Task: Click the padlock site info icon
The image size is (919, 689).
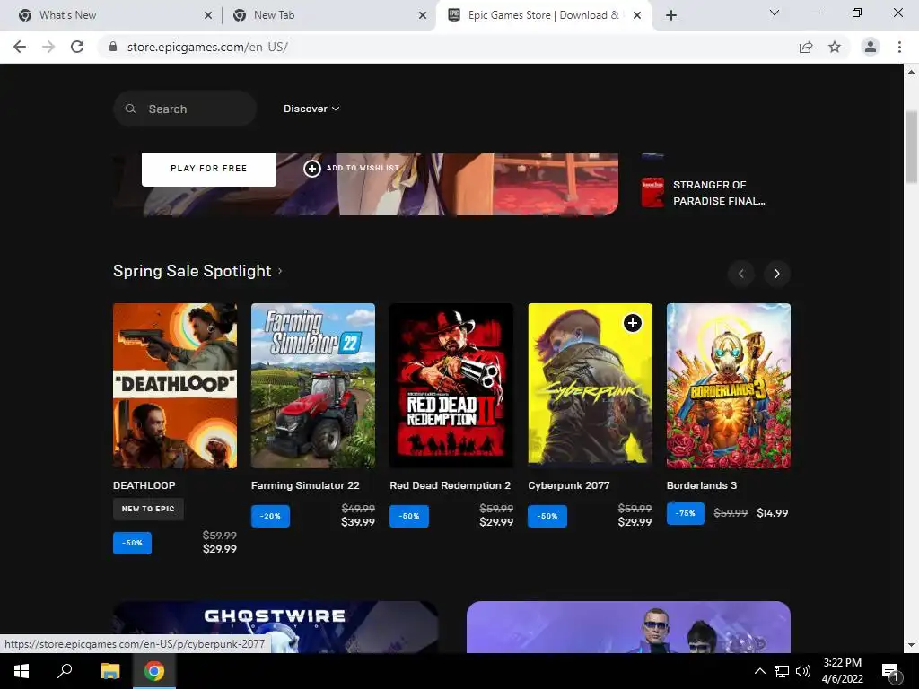Action: coord(113,47)
